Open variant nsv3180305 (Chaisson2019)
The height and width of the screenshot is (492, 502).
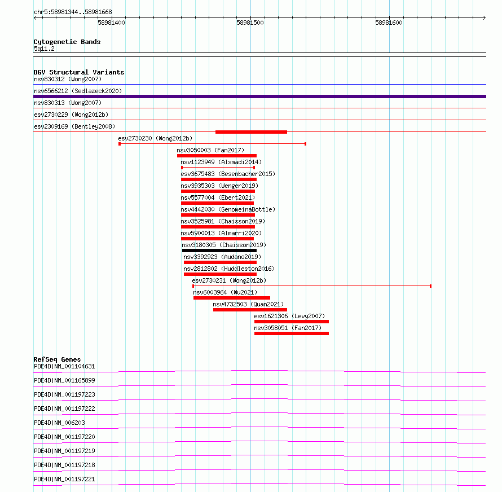[x=224, y=245]
